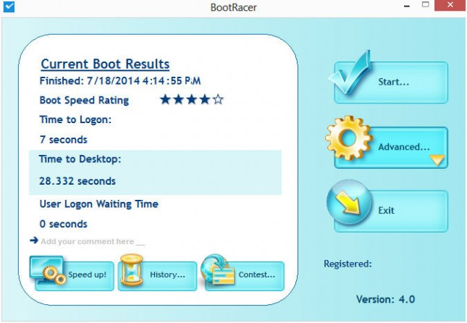Expand the Advanced dropdown triangle
The height and width of the screenshot is (323, 467).
[437, 160]
